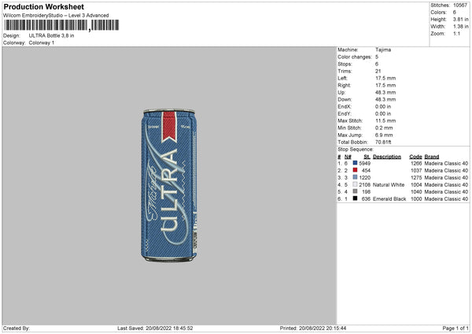The height and width of the screenshot is (334, 472).
Task: Click the Natural White color swatch
Action: click(x=355, y=184)
